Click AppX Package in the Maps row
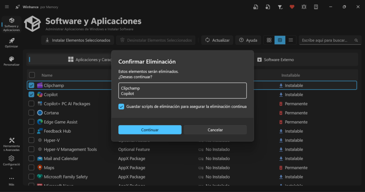 (x=132, y=167)
